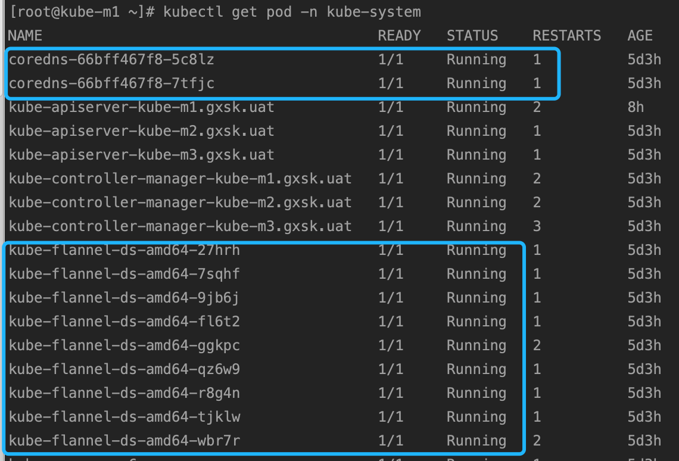Click the READY column header
The height and width of the screenshot is (461, 679).
point(399,36)
